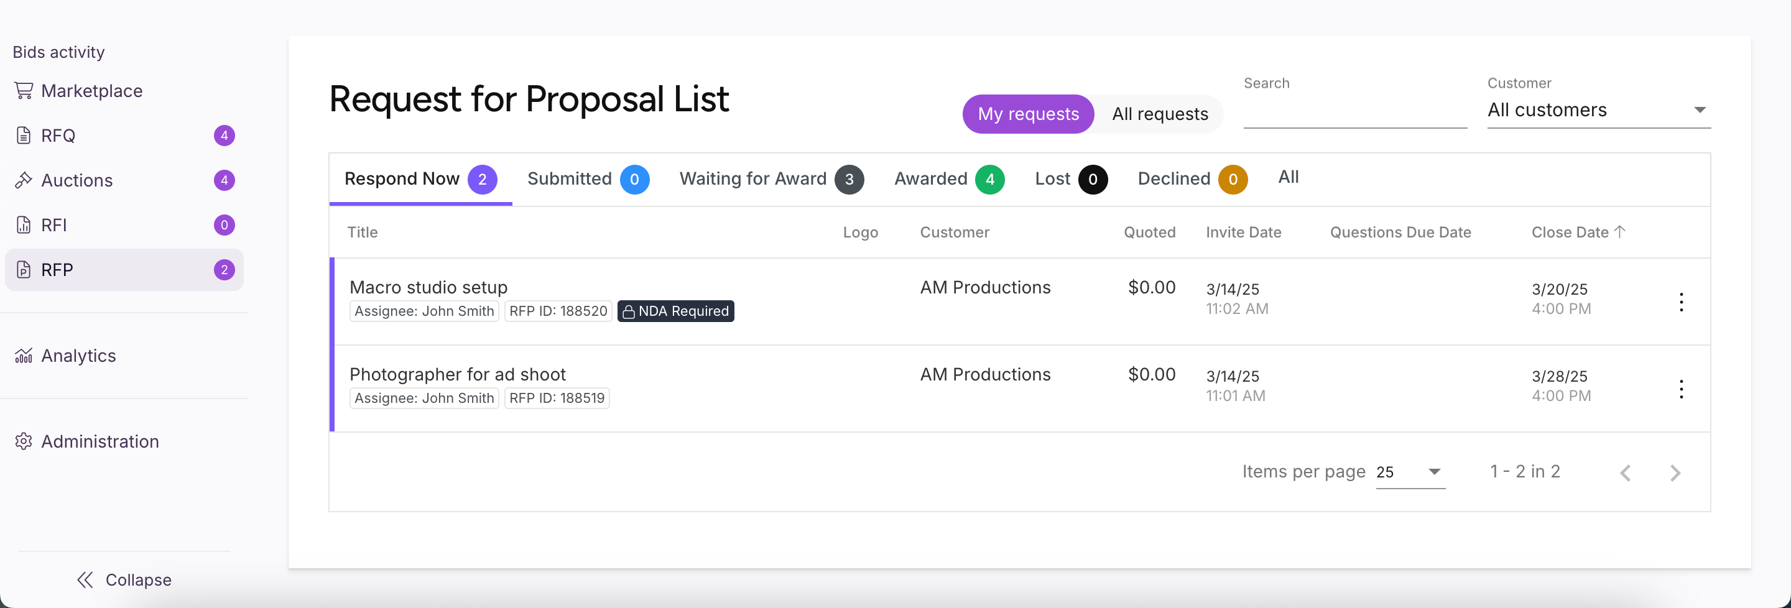Image resolution: width=1791 pixels, height=608 pixels.
Task: Click the RFI count badge 0
Action: (x=224, y=225)
